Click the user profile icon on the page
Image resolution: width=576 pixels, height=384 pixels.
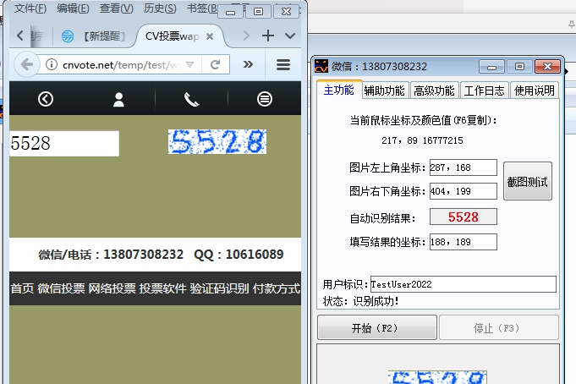118,99
